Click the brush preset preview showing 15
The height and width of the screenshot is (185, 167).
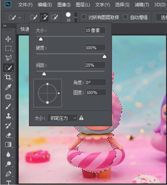click(x=68, y=17)
